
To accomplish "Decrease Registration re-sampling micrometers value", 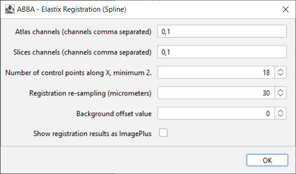I will (x=280, y=95).
